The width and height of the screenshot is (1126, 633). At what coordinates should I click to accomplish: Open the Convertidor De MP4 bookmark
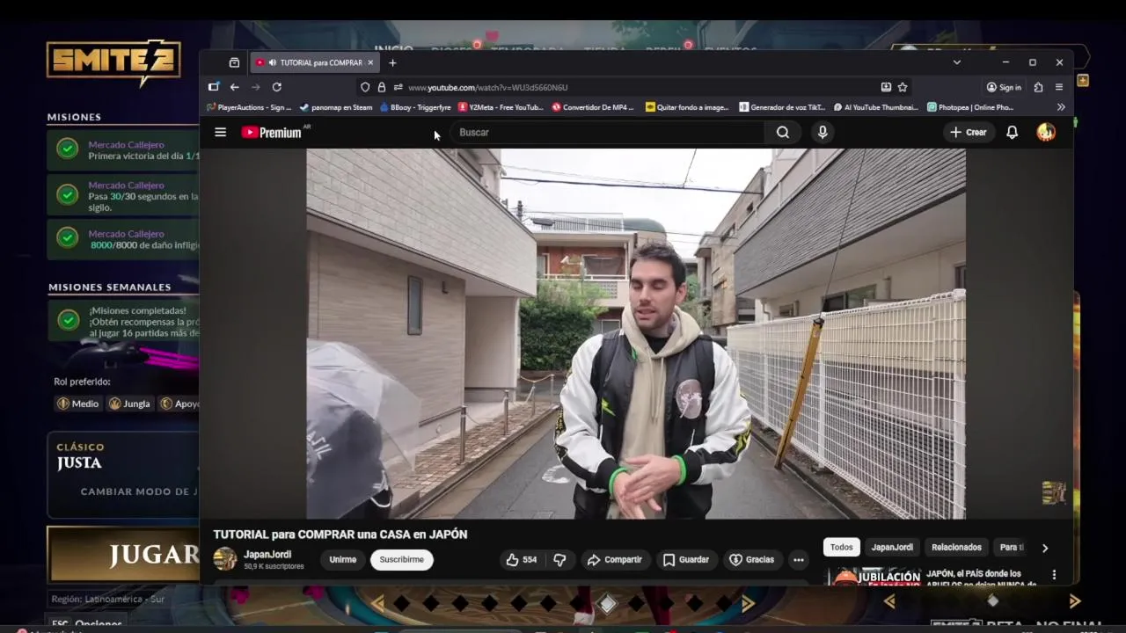pyautogui.click(x=593, y=107)
